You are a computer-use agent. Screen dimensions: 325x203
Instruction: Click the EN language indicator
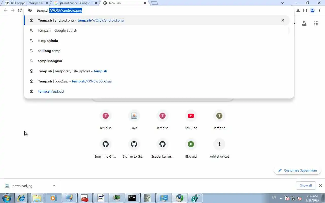point(274,197)
